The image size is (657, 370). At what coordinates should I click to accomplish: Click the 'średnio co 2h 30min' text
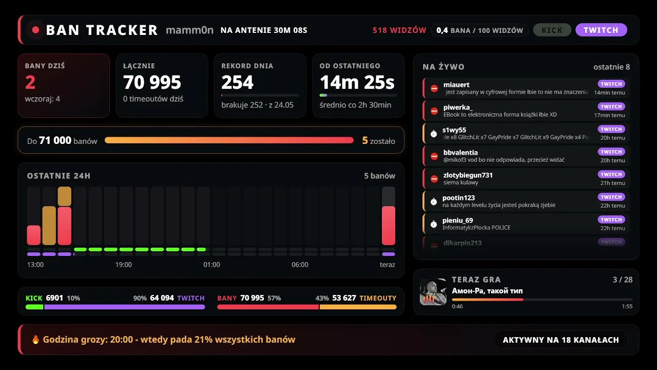pyautogui.click(x=355, y=105)
